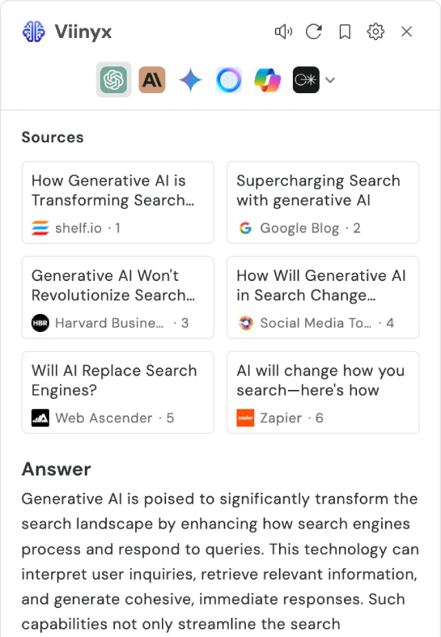This screenshot has width=441, height=637.
Task: Open the Web Ascender source card
Action: [118, 392]
